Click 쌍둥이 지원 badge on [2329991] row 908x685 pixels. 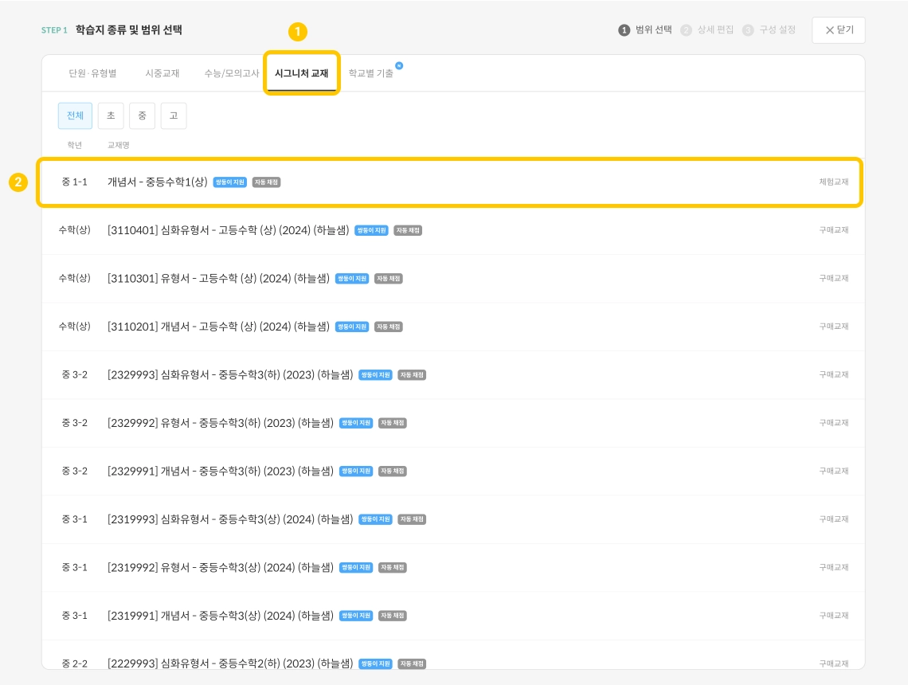click(x=355, y=471)
